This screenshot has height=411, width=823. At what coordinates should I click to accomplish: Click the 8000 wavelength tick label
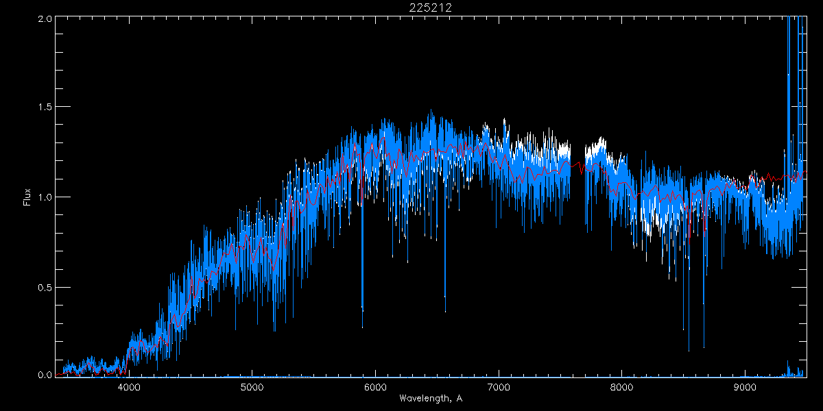click(x=622, y=386)
